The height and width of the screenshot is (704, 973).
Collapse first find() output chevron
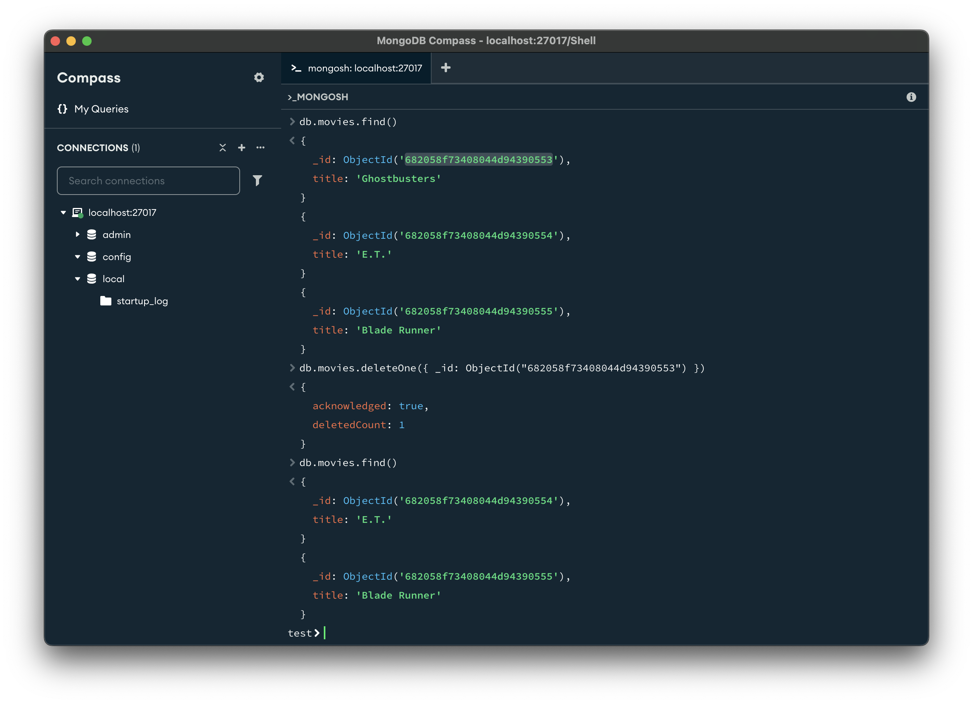(292, 140)
